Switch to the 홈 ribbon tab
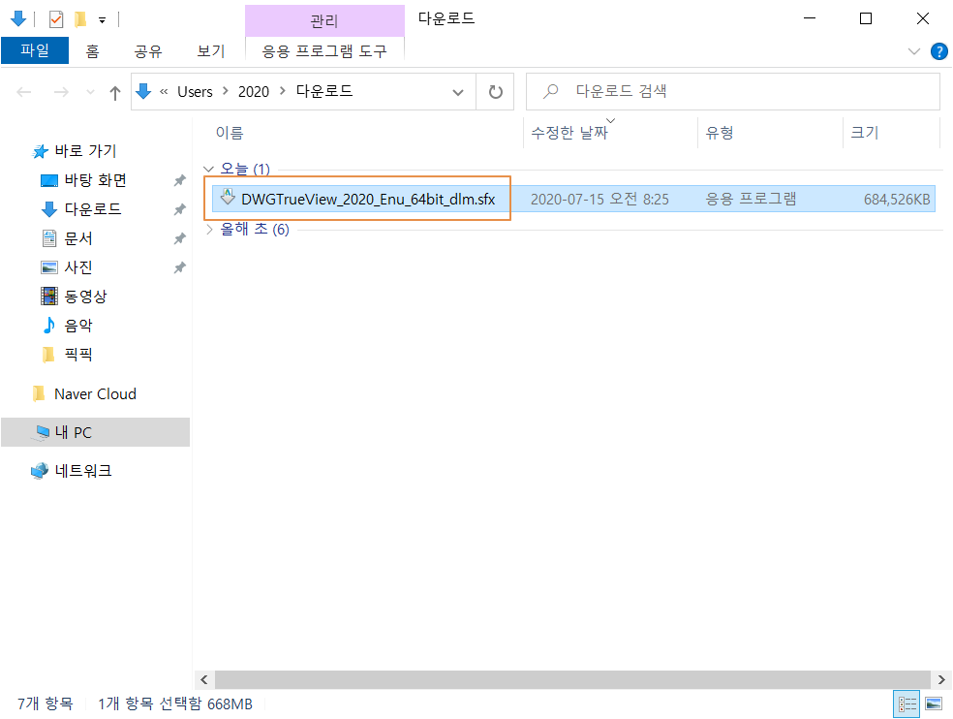 tap(92, 51)
